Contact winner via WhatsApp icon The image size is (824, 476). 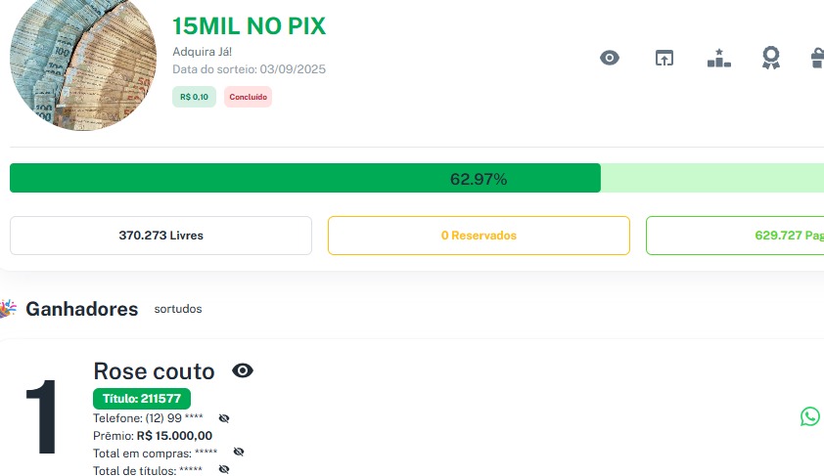[810, 416]
